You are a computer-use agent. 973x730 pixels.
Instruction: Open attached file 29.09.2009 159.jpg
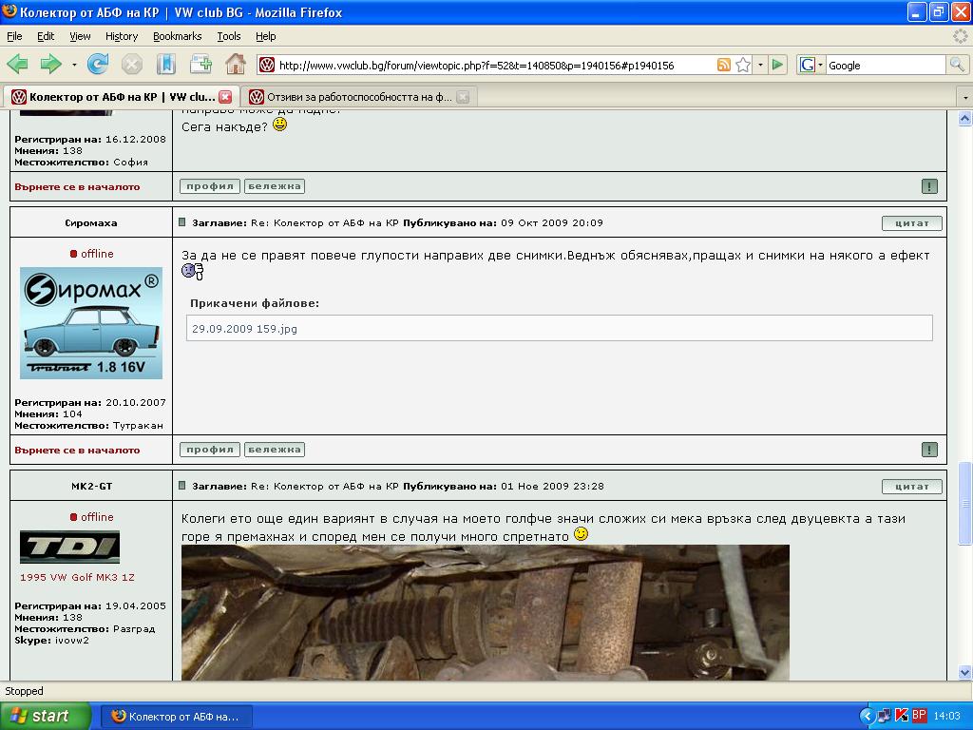tap(244, 329)
